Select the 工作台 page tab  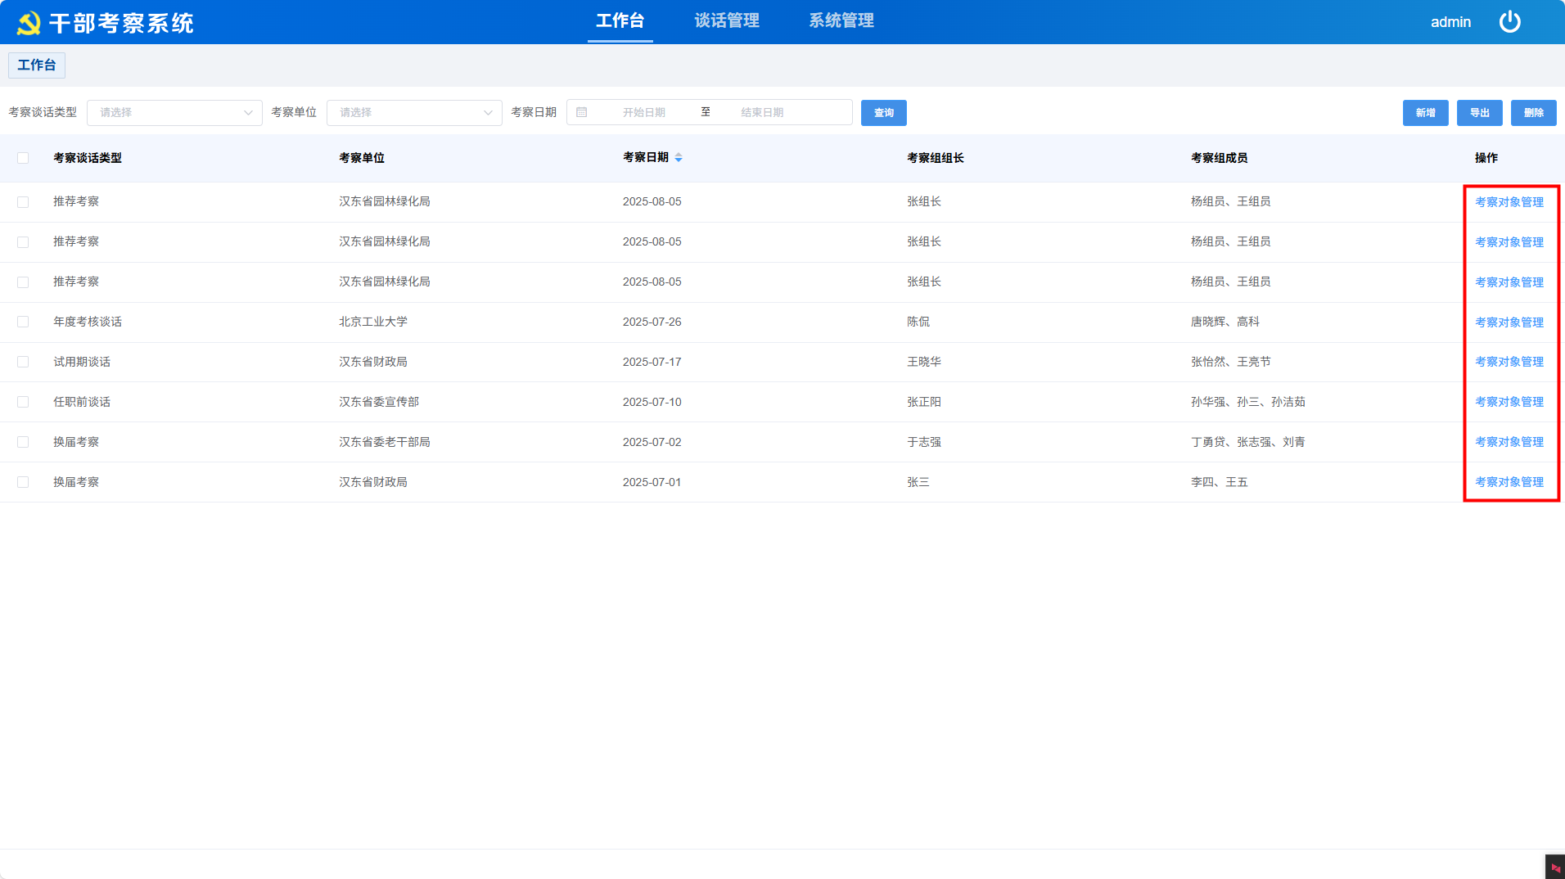pyautogui.click(x=37, y=65)
